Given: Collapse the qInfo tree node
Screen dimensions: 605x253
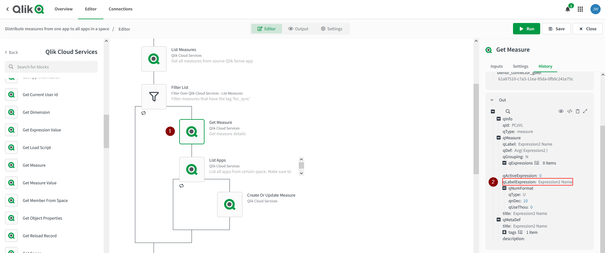Looking at the screenshot, I should tap(498, 119).
